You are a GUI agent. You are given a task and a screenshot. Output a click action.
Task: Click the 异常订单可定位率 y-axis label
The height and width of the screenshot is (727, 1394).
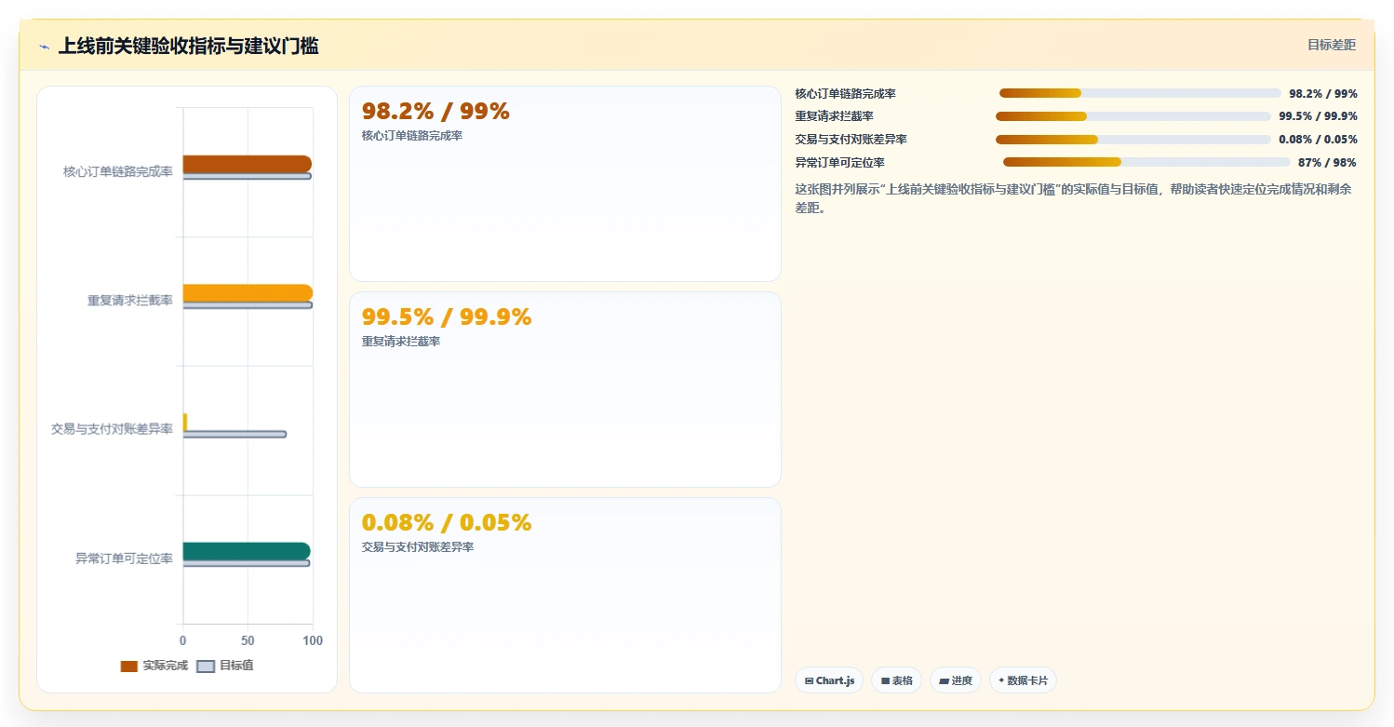(x=124, y=559)
